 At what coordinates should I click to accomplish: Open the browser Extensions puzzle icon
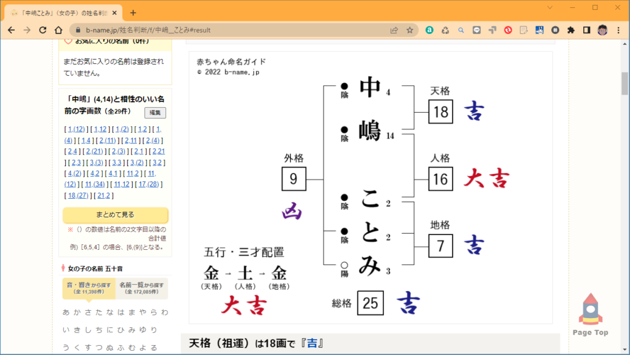pos(570,29)
